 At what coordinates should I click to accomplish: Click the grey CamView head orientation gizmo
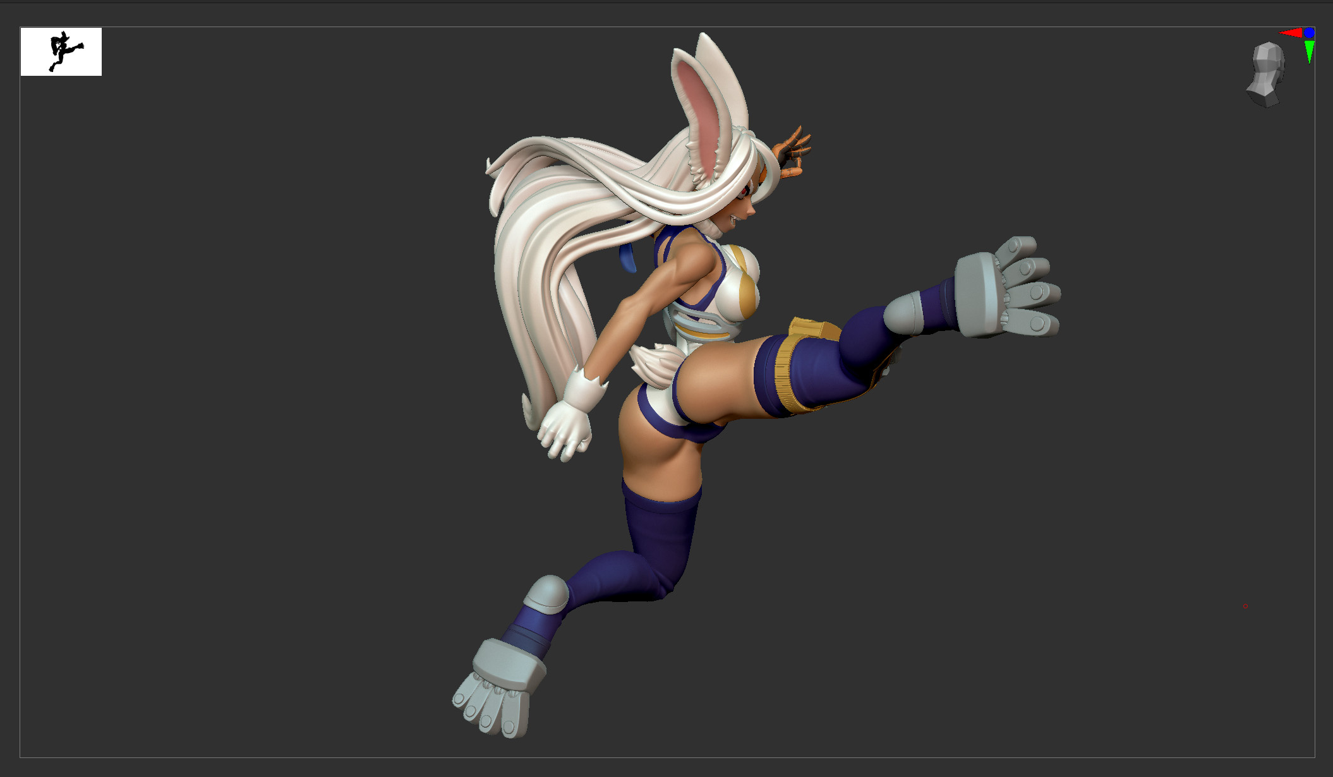pos(1266,75)
